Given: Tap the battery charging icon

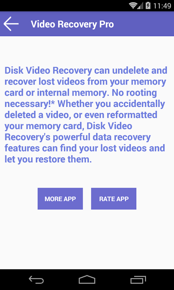Looking at the screenshot, I should point(148,5).
